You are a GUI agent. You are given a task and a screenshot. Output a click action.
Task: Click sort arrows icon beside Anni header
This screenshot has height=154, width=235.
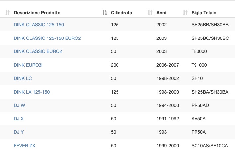(x=150, y=13)
